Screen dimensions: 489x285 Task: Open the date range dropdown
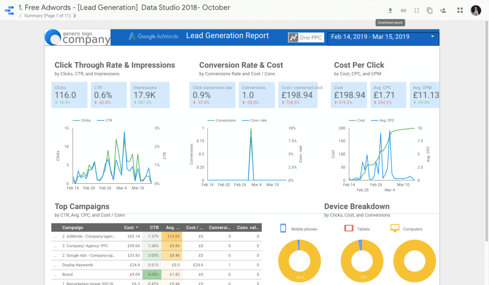click(383, 39)
